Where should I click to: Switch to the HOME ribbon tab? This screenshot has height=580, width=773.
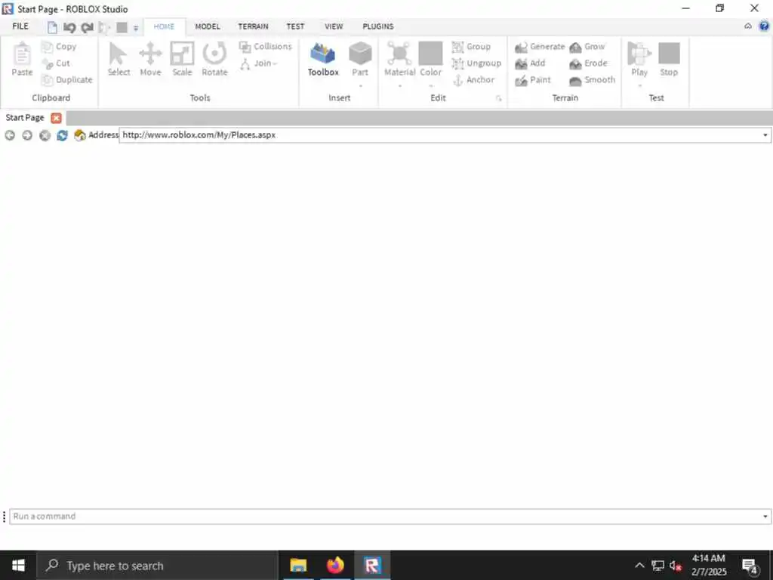(x=164, y=26)
